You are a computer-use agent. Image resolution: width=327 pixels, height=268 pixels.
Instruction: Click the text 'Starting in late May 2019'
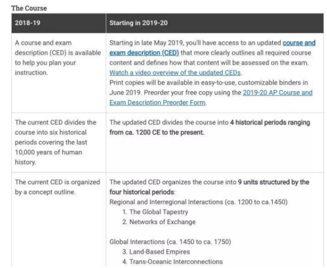pyautogui.click(x=147, y=43)
